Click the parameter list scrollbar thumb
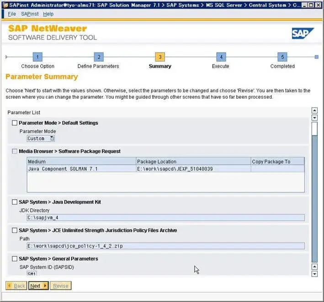The width and height of the screenshot is (324, 302). (314, 129)
